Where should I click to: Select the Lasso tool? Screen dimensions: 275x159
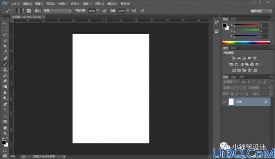(5, 35)
